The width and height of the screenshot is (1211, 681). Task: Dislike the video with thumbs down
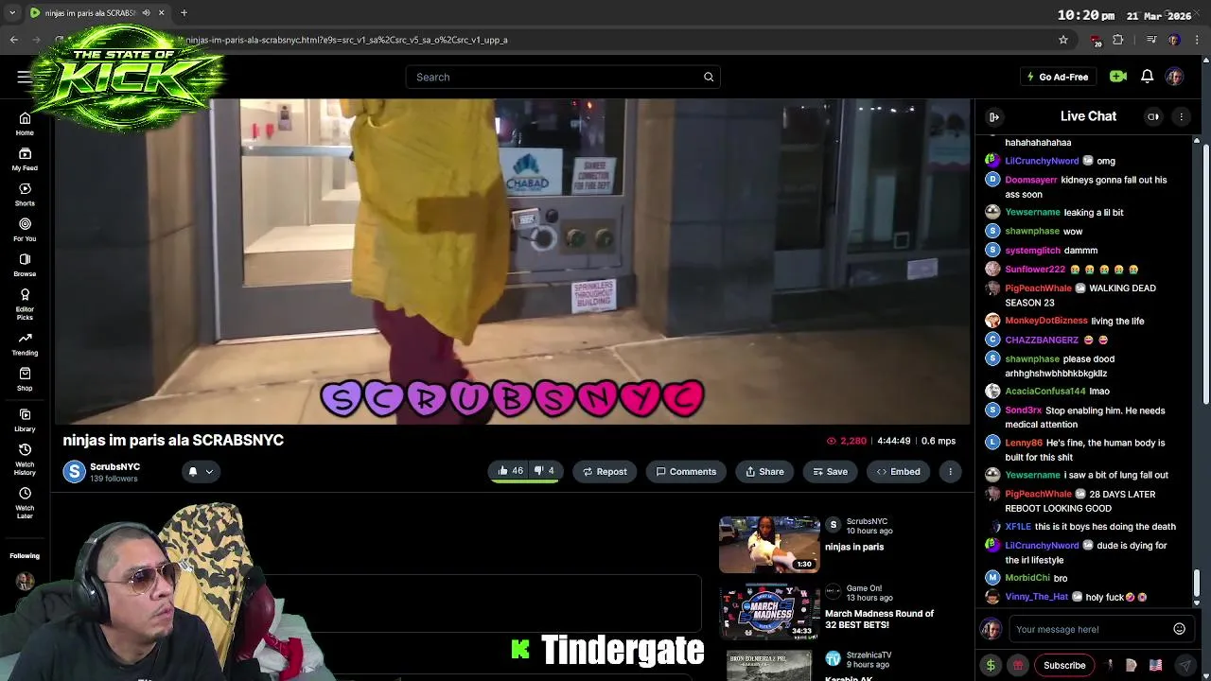click(544, 471)
